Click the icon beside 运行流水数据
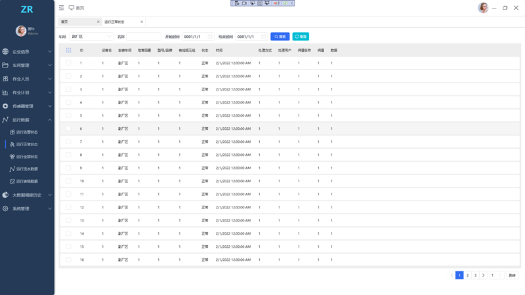Viewport: 525px width, 295px height. point(12,169)
